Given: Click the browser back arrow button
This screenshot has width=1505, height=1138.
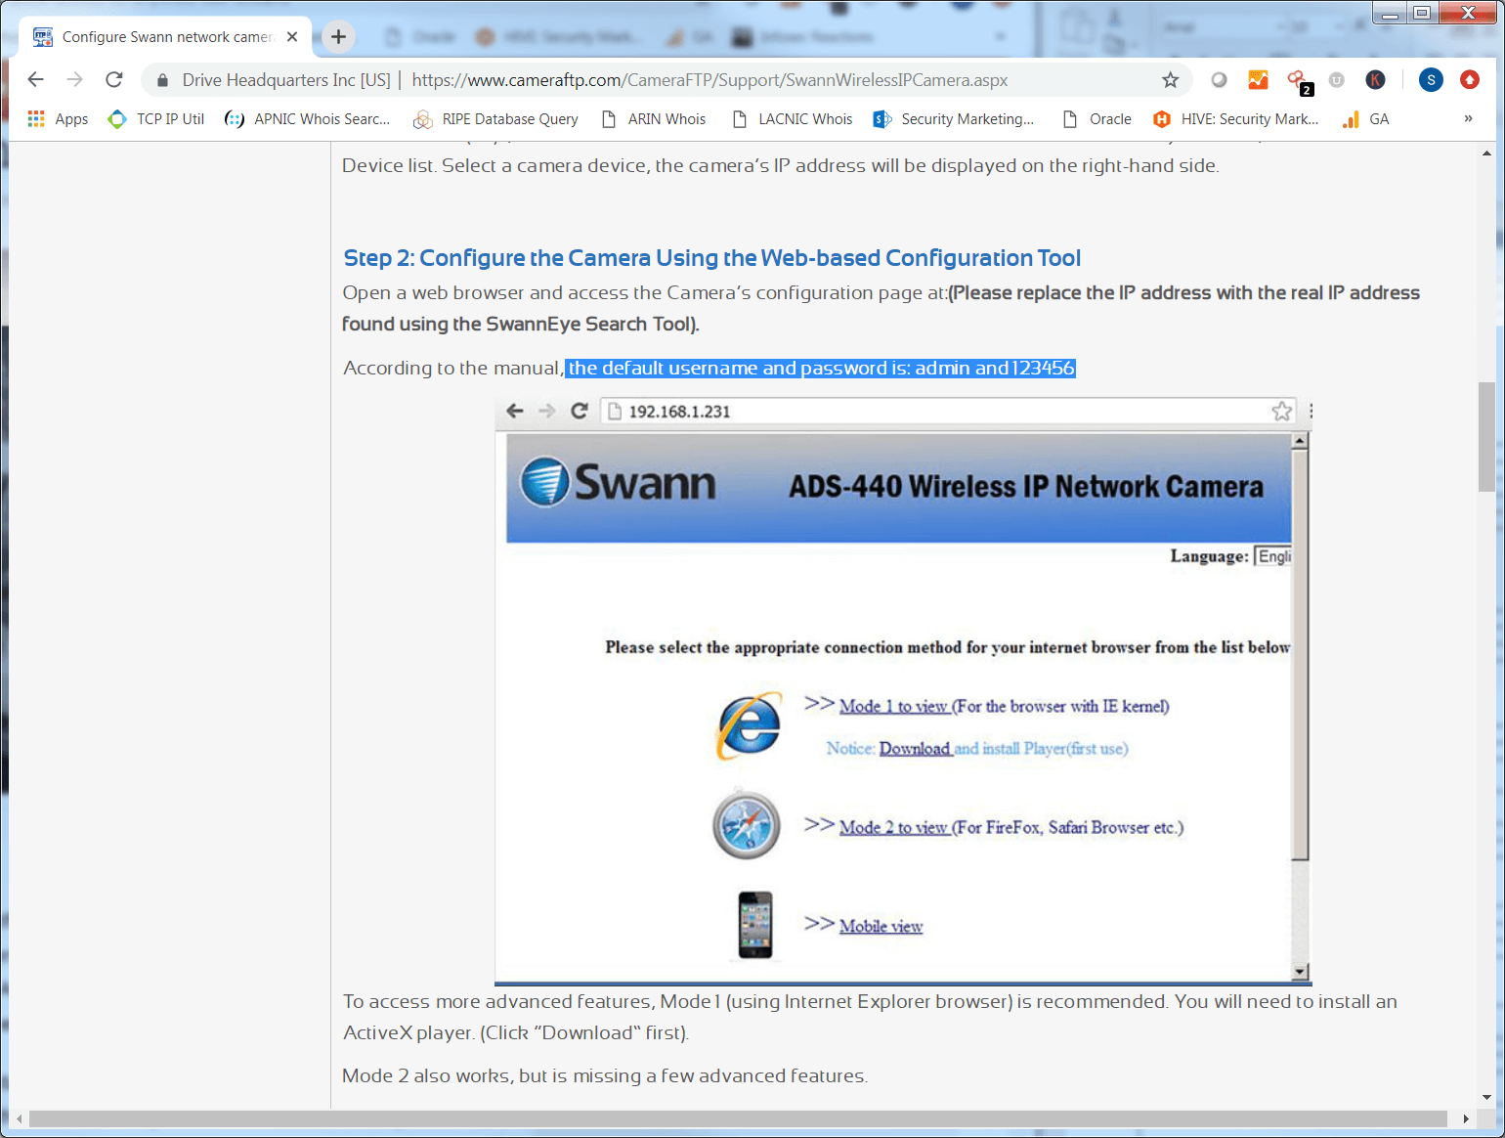Looking at the screenshot, I should [x=36, y=80].
